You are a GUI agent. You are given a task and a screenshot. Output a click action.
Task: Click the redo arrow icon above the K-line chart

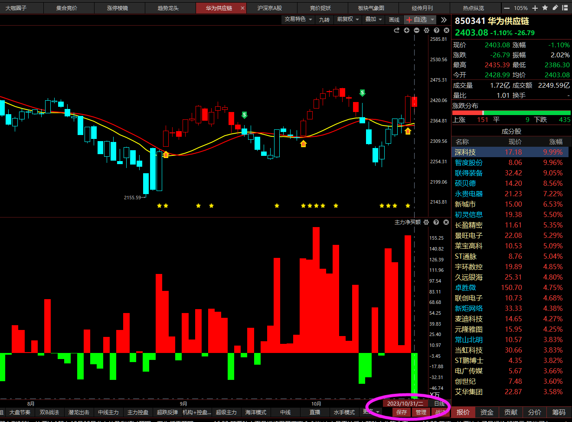coord(396,30)
